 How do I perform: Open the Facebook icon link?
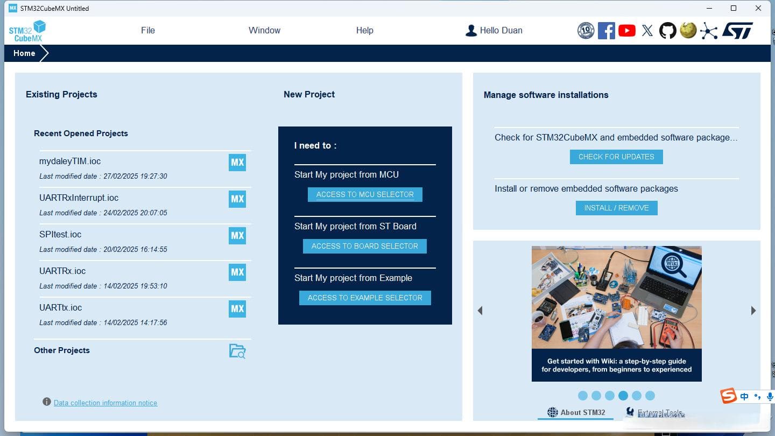607,31
